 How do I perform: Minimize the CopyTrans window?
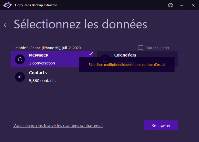point(182,5)
